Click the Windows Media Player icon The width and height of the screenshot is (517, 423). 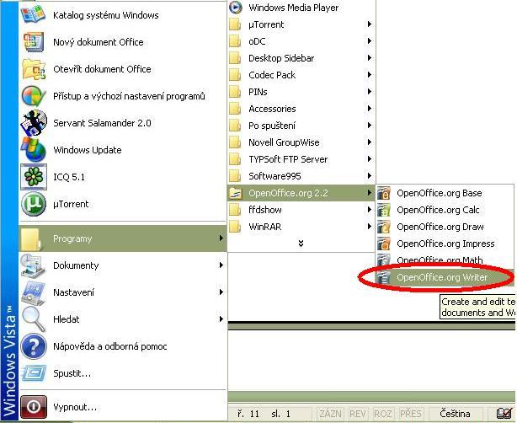click(236, 8)
